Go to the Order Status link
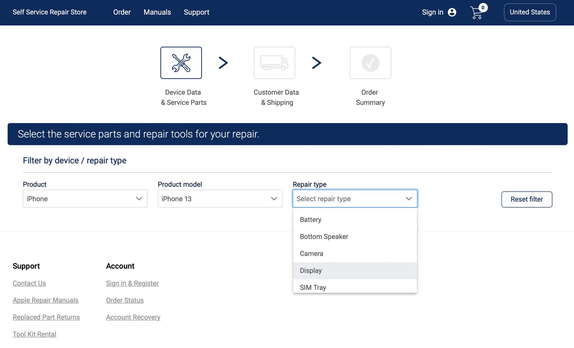The width and height of the screenshot is (574, 348). tap(125, 300)
